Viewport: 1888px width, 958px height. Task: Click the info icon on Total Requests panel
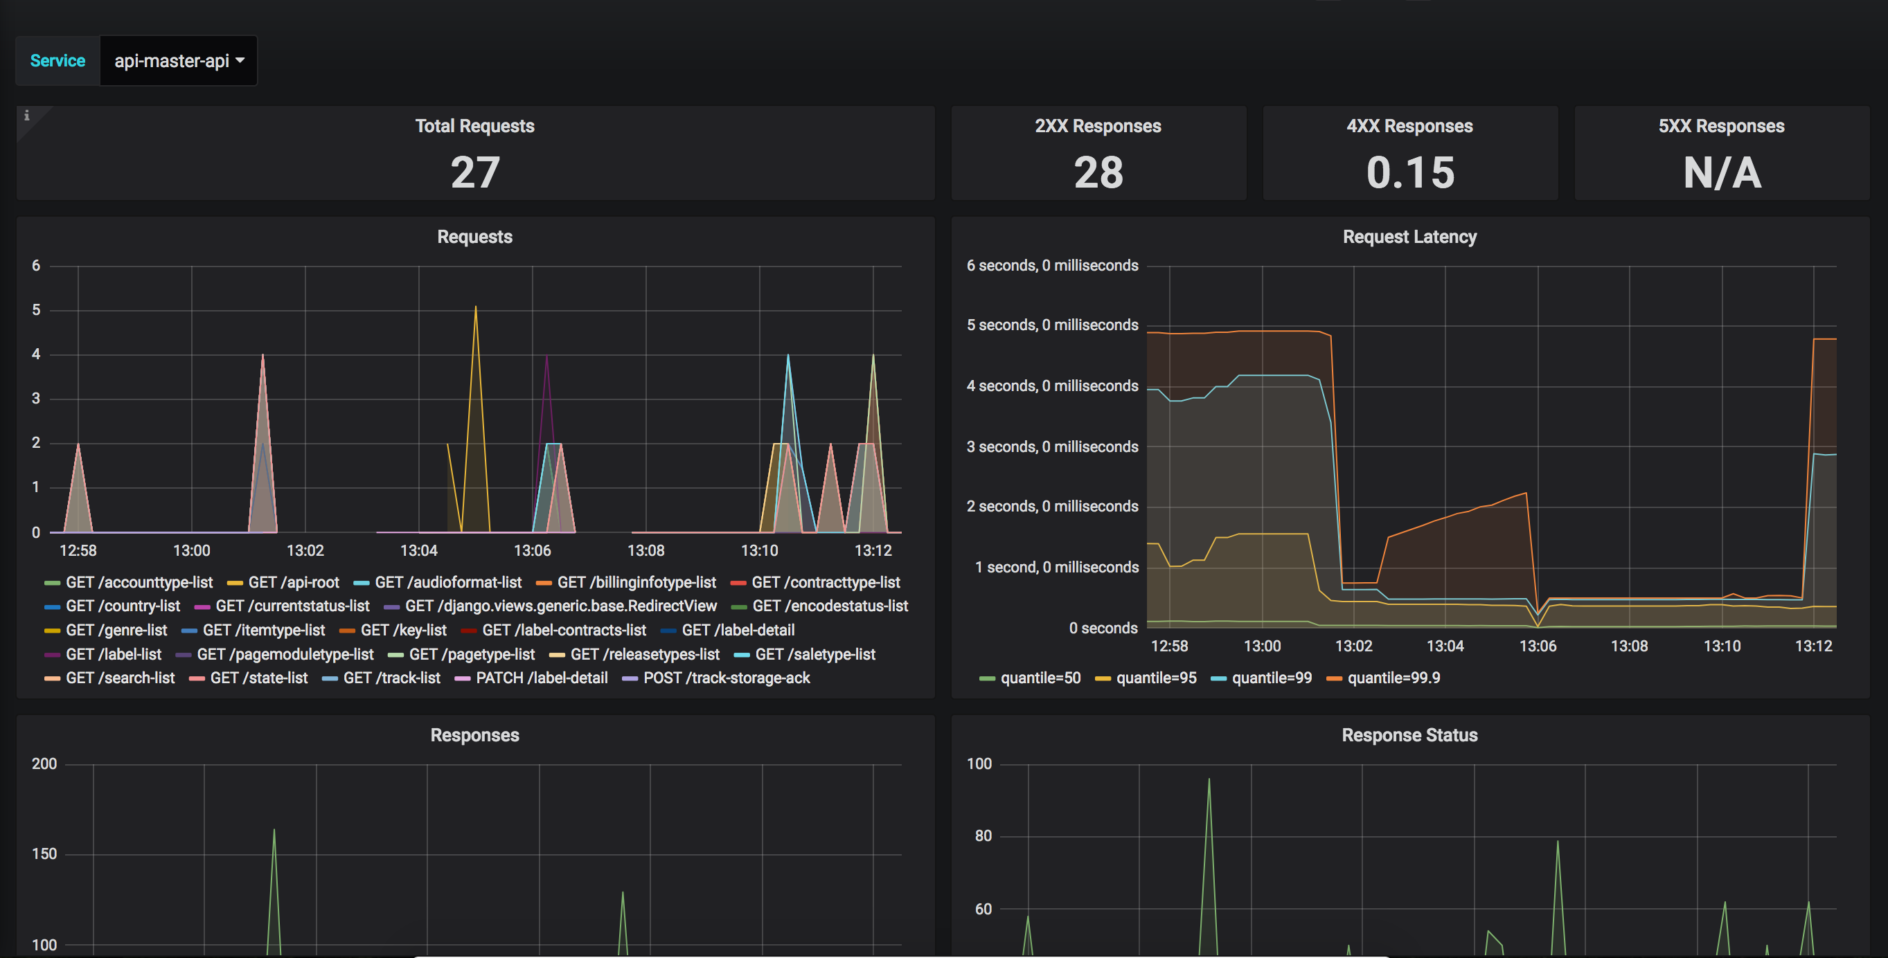[26, 115]
